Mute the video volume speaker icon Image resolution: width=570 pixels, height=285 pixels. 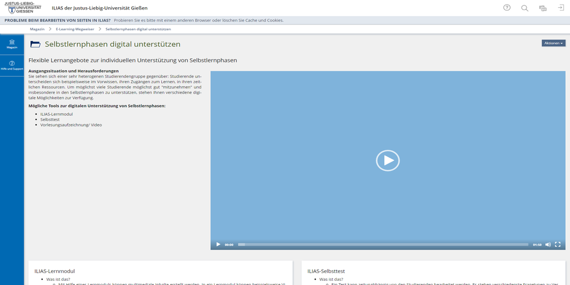click(x=548, y=245)
